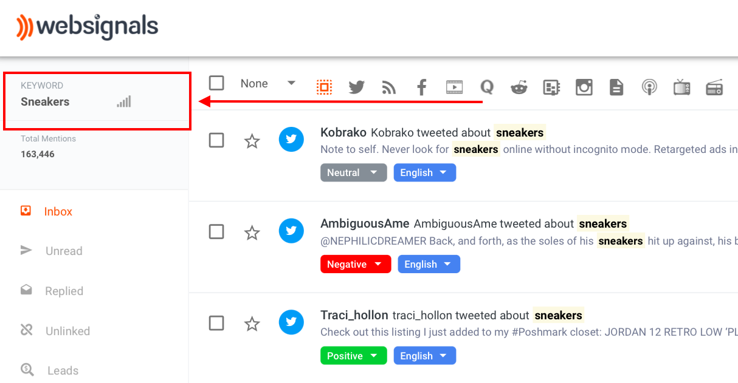
Task: Open tweet text starting '@NEPHILICDREAMER Back, and forth'
Action: coord(529,241)
